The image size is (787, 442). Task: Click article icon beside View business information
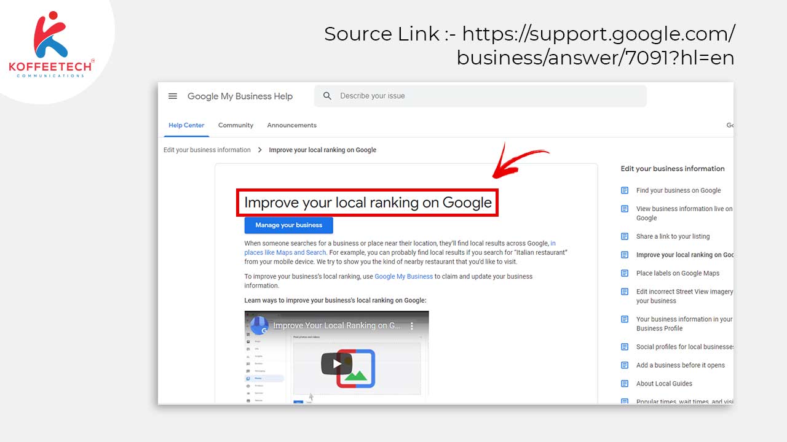(x=625, y=209)
